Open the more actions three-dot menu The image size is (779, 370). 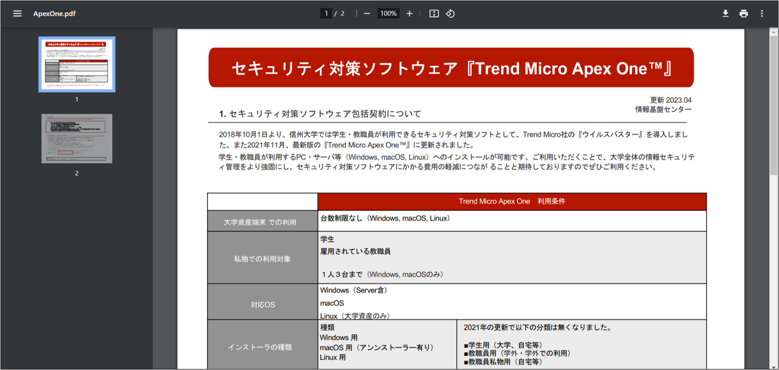pyautogui.click(x=762, y=14)
